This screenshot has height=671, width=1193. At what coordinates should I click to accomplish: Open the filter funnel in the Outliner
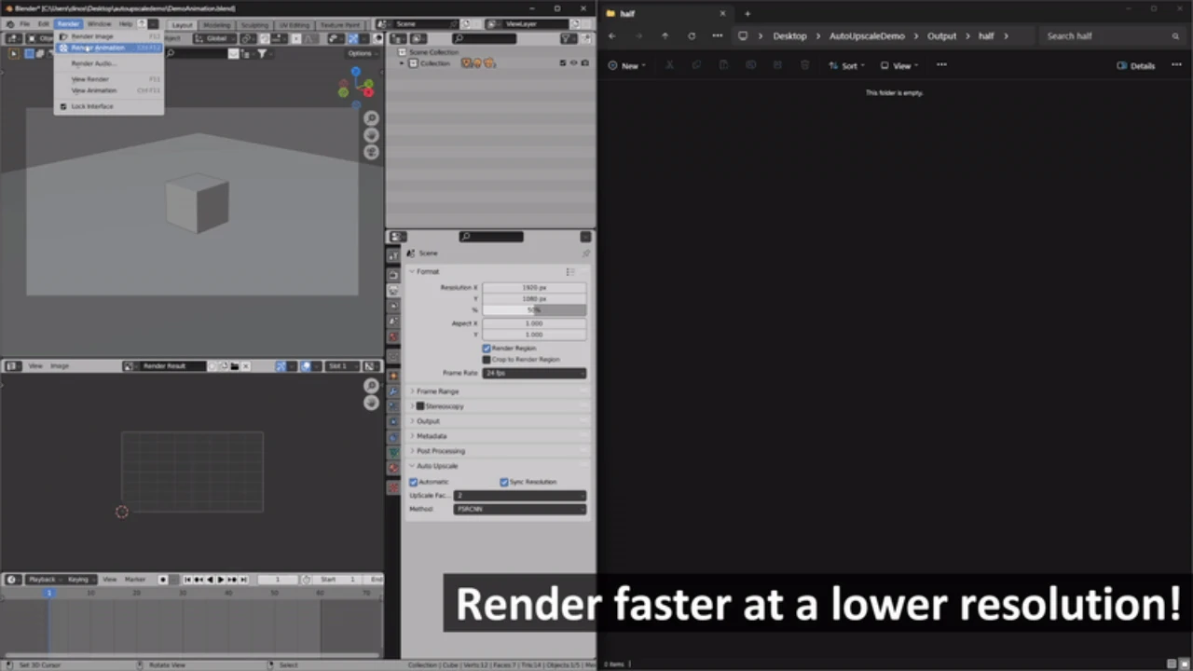click(x=567, y=38)
